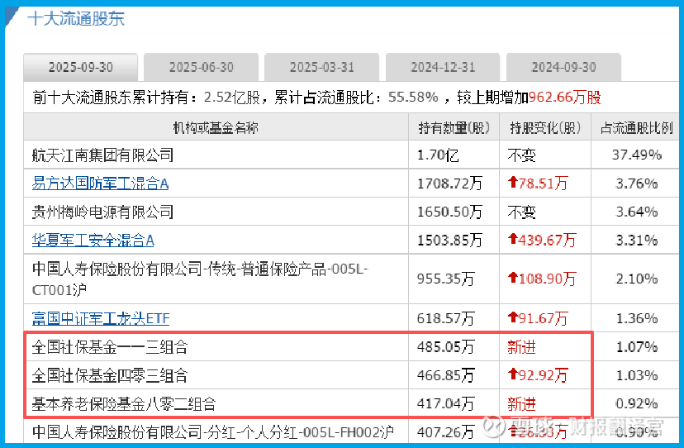
Task: Open 富国中证军工龙头ETF fund link
Action: [101, 318]
